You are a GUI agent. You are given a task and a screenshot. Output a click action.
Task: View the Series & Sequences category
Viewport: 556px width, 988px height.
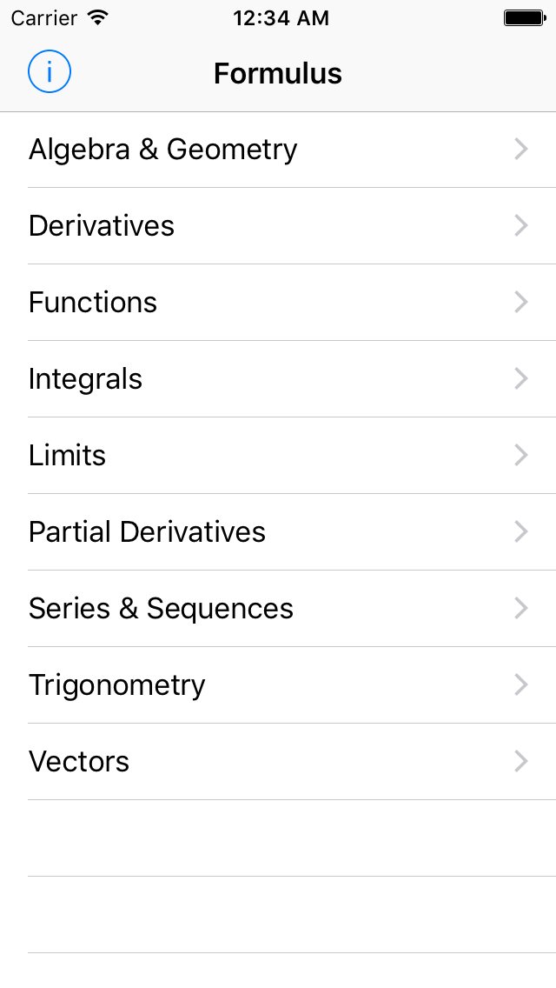[161, 609]
